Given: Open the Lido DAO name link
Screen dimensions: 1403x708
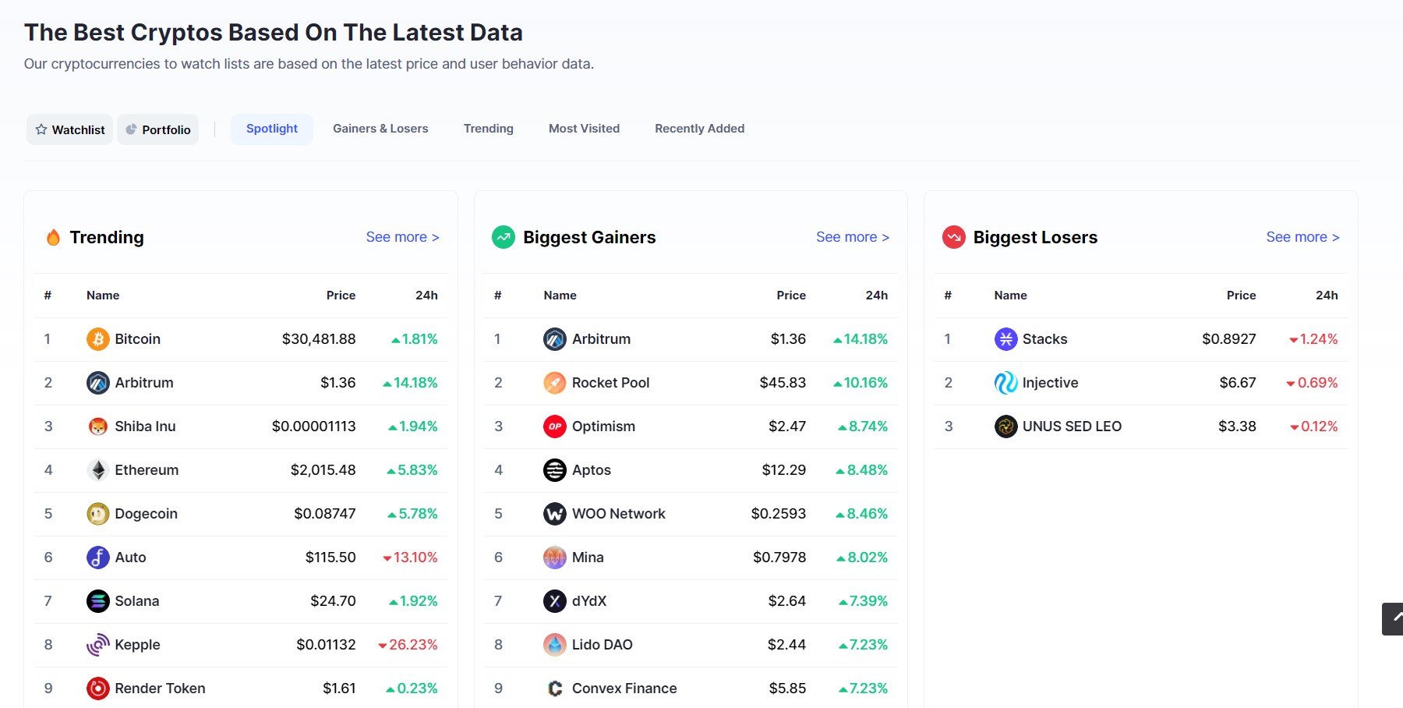Looking at the screenshot, I should 603,645.
